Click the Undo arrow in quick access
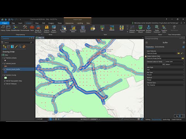186x139 pixels. coord(12,19)
